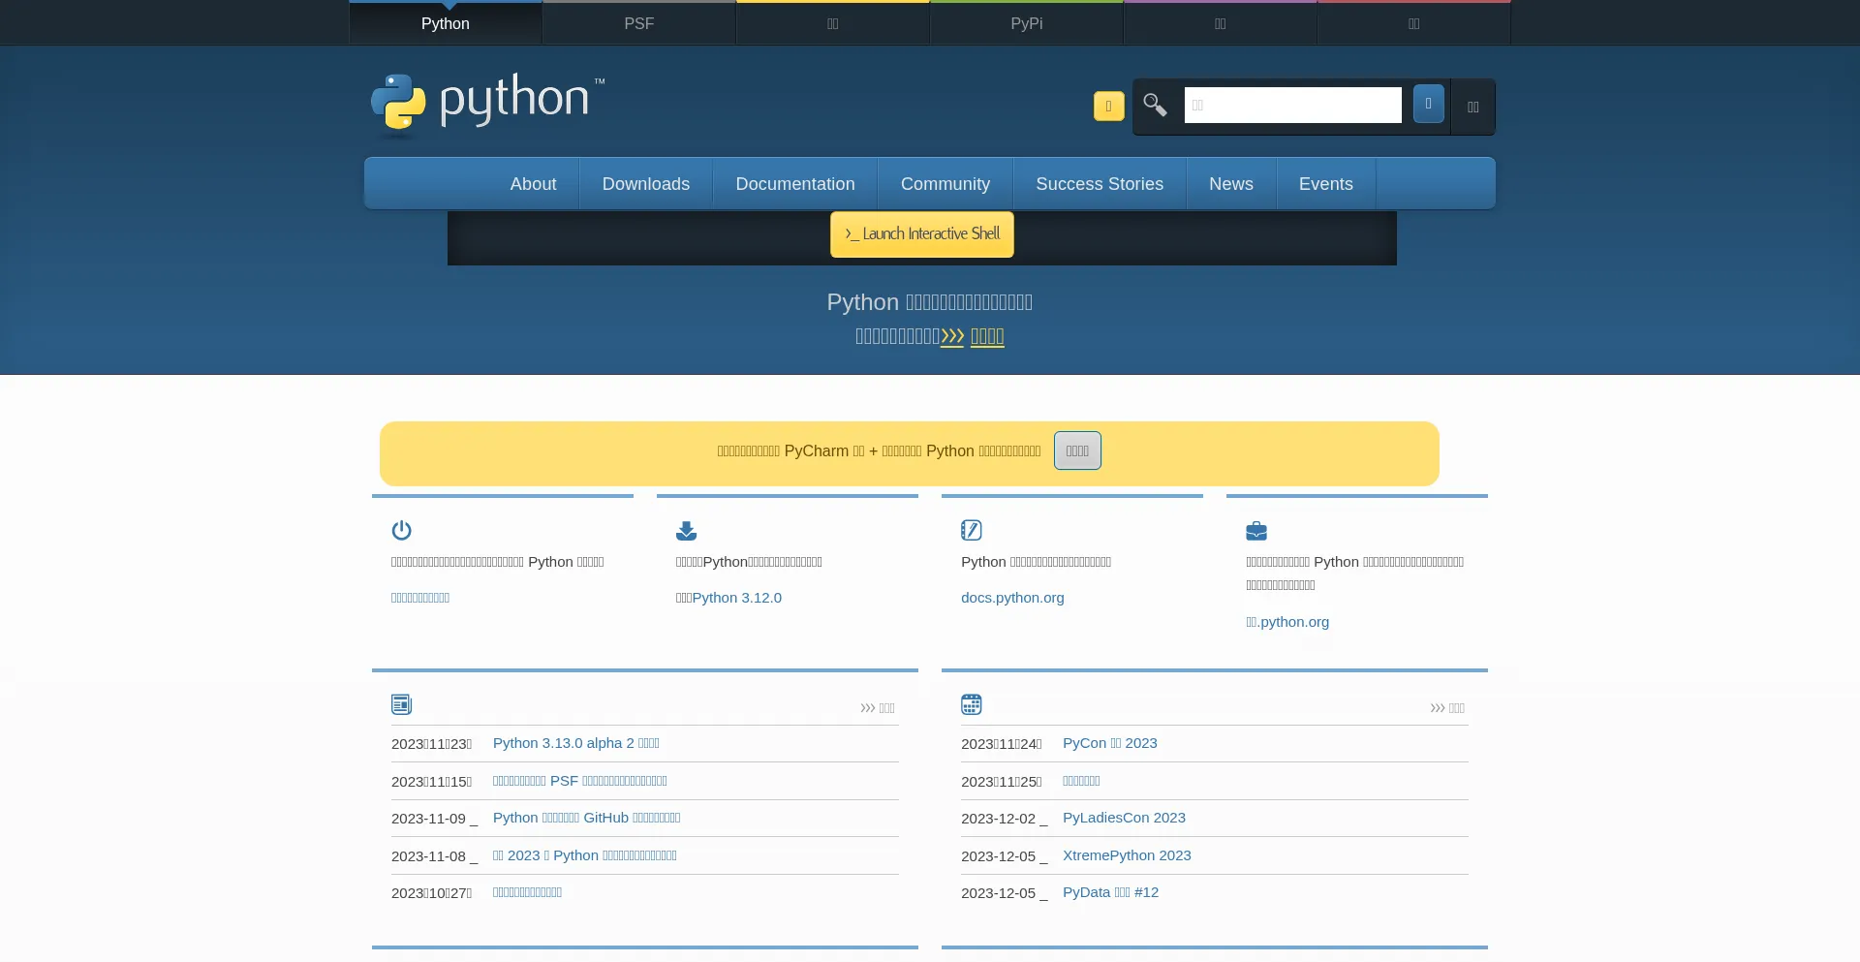Click the small yellow button beside the search bar
The image size is (1860, 962).
coord(1108,106)
